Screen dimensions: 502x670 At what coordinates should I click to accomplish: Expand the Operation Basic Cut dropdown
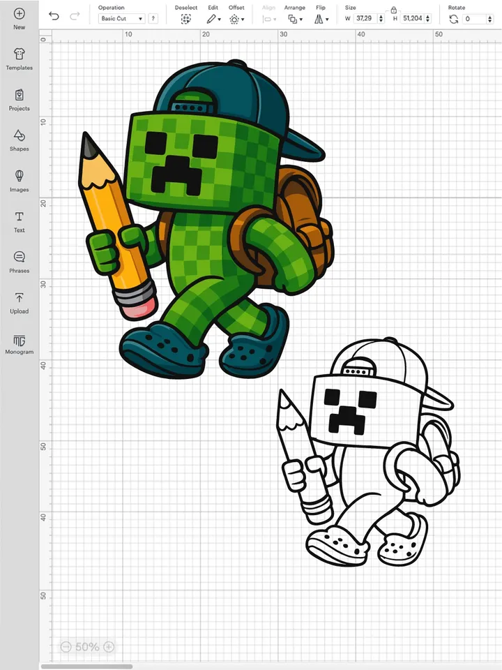click(x=121, y=19)
